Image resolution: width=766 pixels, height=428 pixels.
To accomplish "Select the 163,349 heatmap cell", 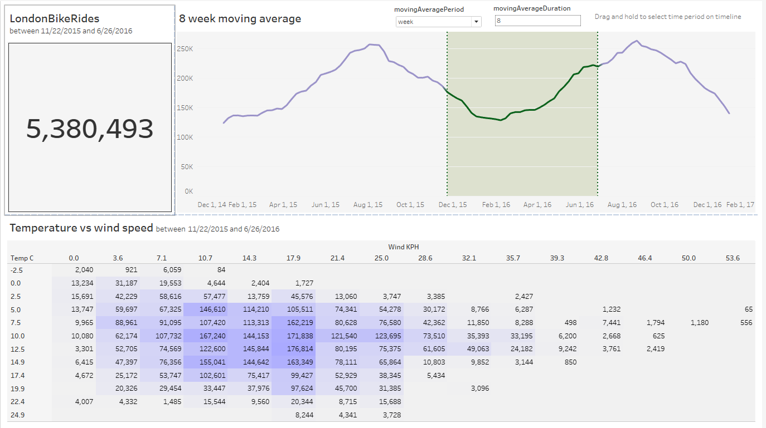I will [x=293, y=362].
